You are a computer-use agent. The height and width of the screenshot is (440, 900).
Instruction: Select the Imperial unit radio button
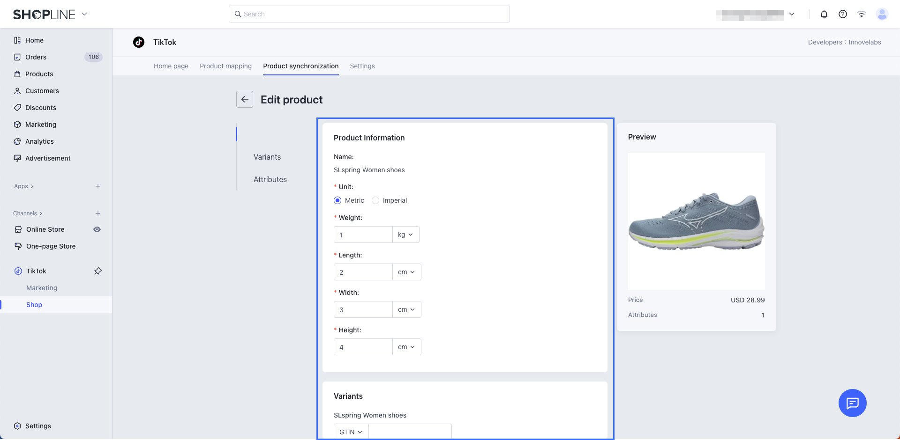[375, 200]
